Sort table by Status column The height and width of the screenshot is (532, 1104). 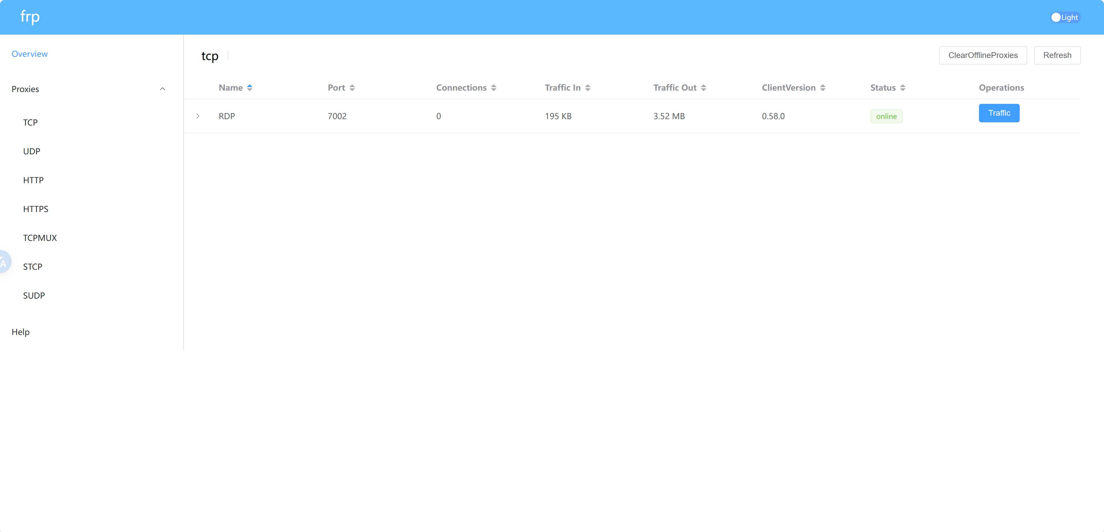pyautogui.click(x=888, y=88)
